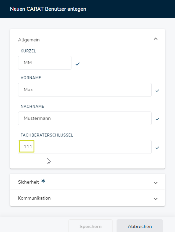
Task: Click the Allgemein section header label
Action: click(29, 40)
